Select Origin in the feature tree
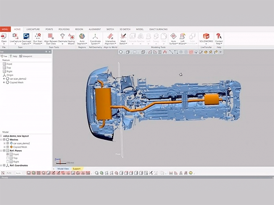Screen dimensions: 274x205 10,75
